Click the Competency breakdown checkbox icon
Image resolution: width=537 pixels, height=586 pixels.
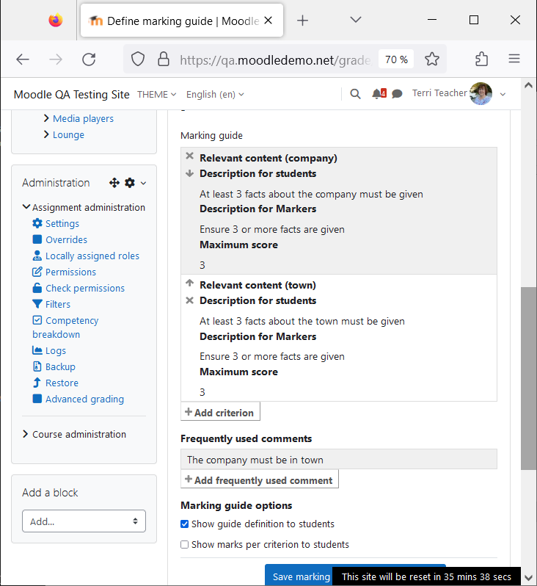pos(37,320)
